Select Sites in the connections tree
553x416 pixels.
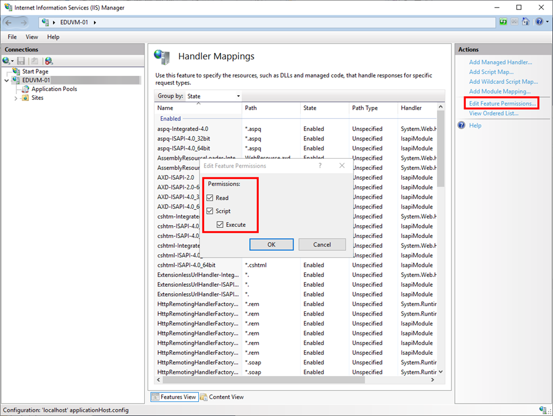(x=38, y=98)
